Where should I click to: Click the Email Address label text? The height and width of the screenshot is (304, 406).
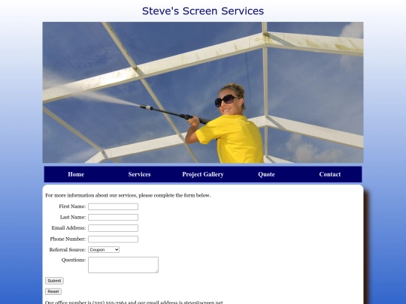coord(68,228)
